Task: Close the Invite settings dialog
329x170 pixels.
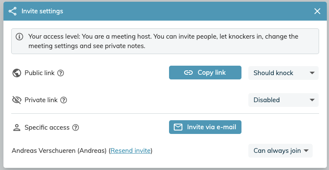Action: click(317, 11)
